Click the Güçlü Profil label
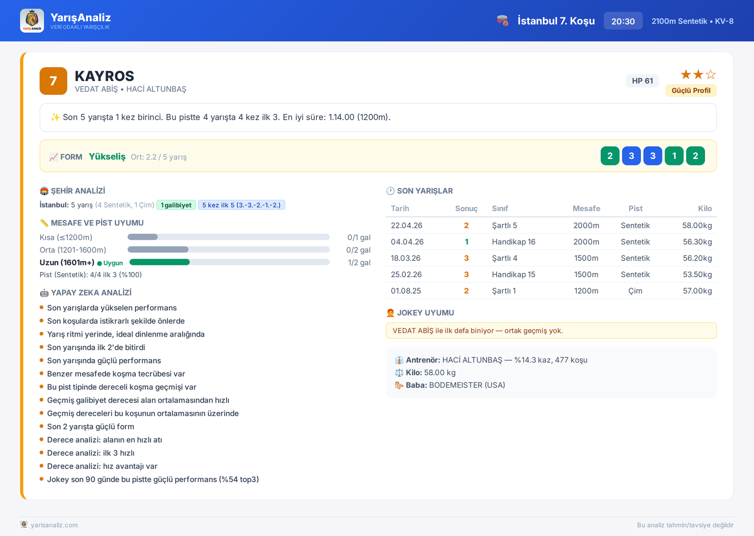Screen dimensions: 754x536 tap(691, 91)
